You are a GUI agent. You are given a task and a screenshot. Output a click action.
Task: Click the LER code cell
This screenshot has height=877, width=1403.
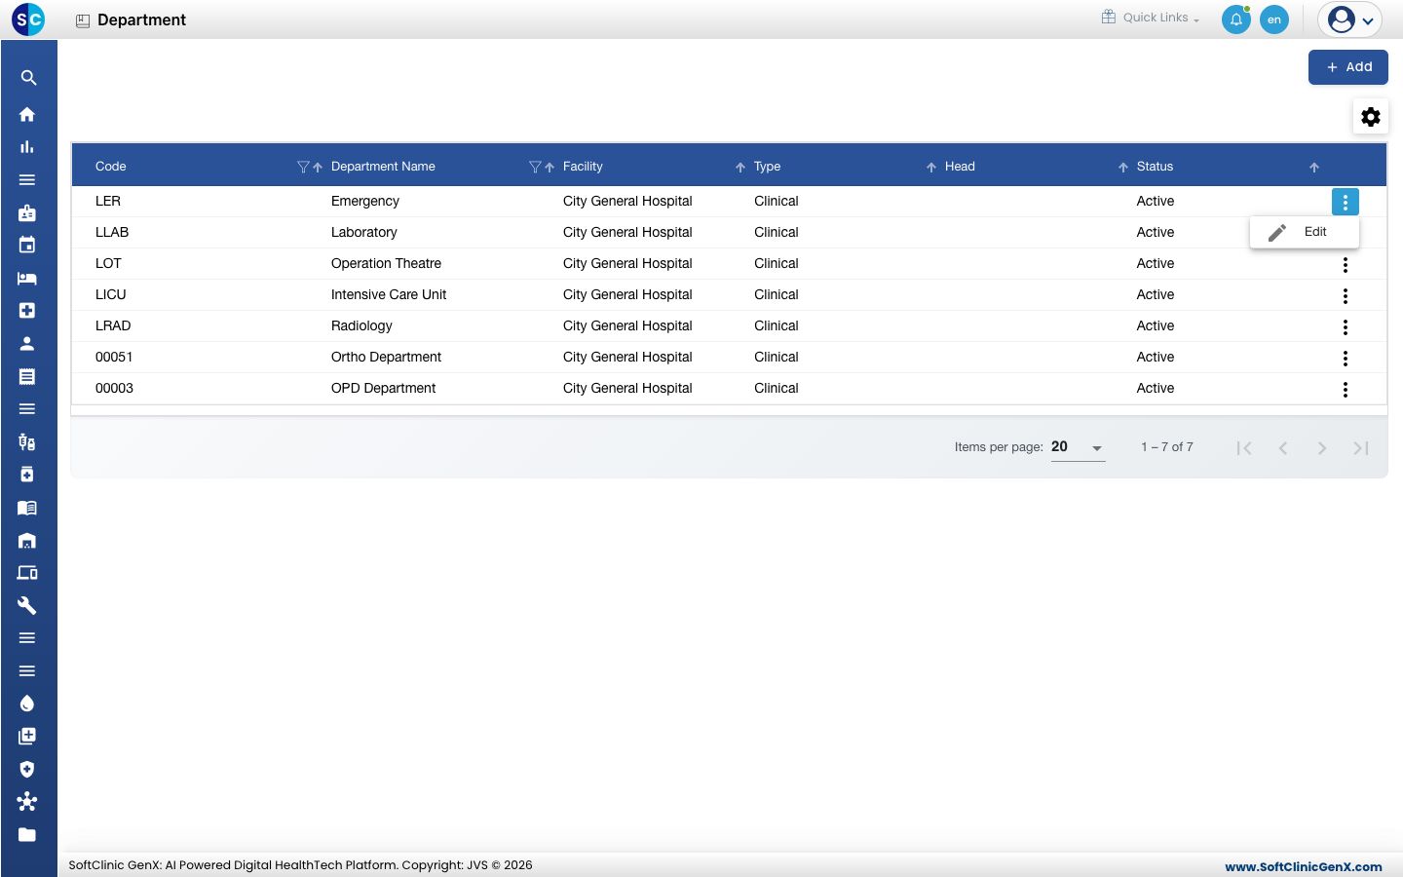tap(108, 201)
